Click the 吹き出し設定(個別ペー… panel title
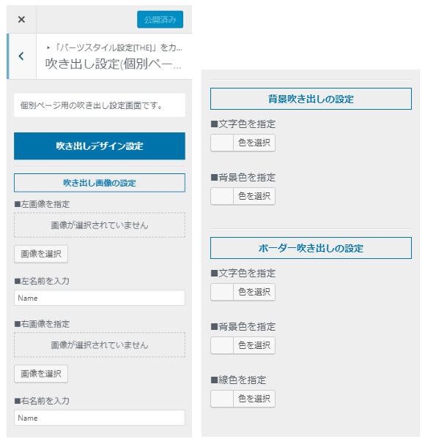 pos(113,64)
